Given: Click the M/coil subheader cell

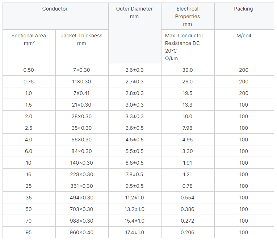Looking at the screenshot, I should [243, 36].
